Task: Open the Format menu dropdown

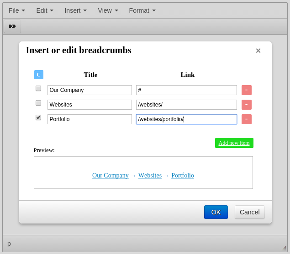Action: [142, 10]
